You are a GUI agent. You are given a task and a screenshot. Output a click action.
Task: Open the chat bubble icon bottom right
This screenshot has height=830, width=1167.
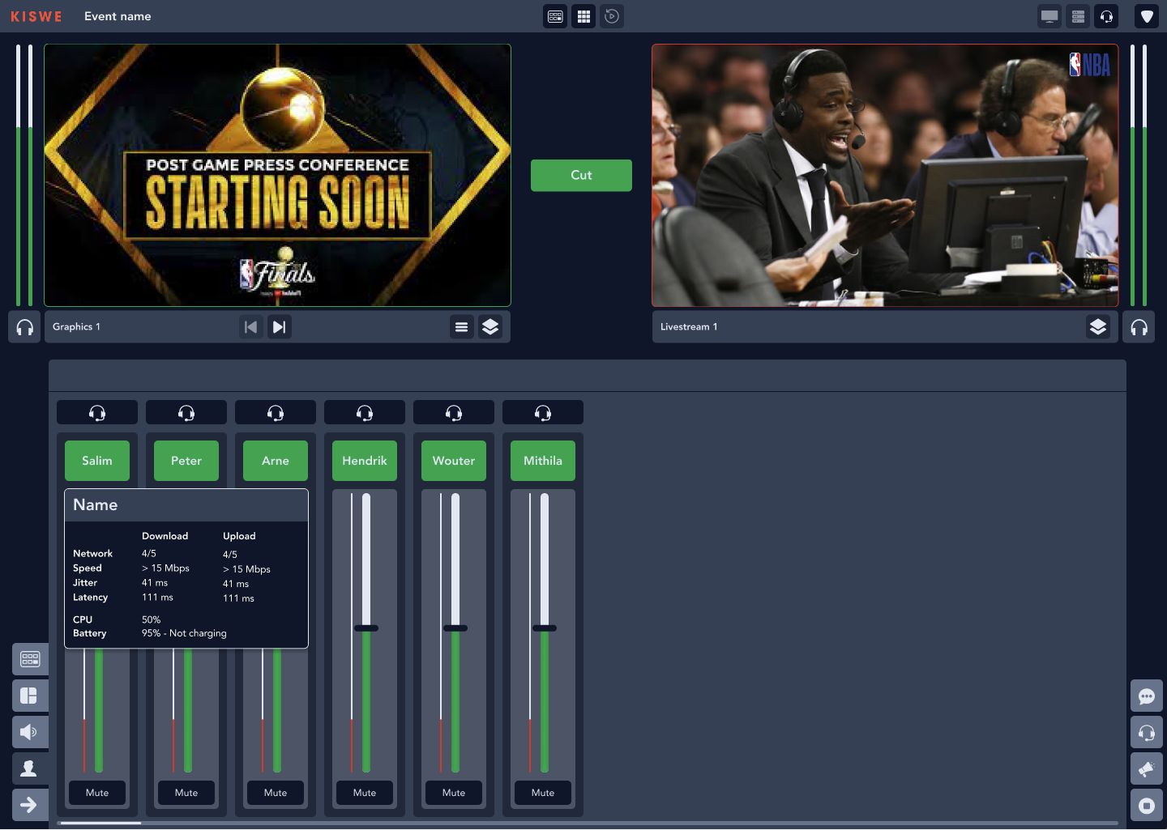[1147, 696]
